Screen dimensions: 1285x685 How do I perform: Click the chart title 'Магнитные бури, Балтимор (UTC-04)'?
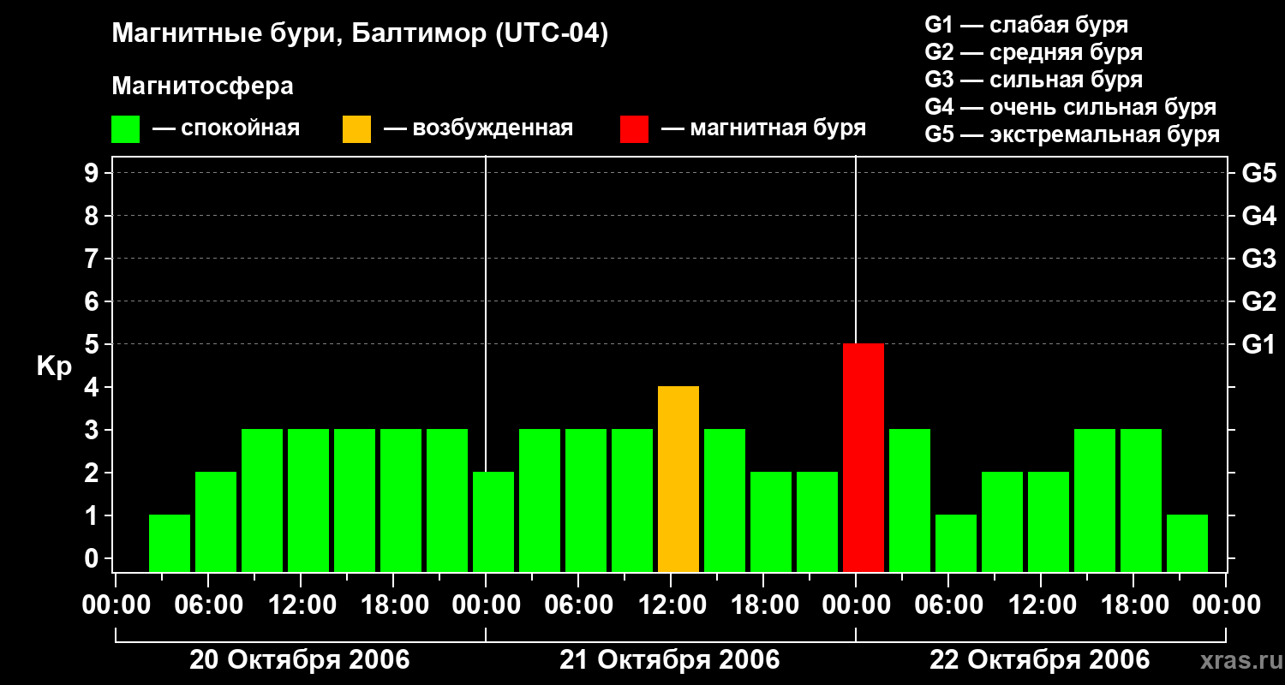pos(360,34)
